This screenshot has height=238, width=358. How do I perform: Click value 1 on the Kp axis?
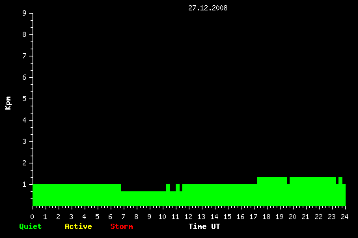coord(25,184)
